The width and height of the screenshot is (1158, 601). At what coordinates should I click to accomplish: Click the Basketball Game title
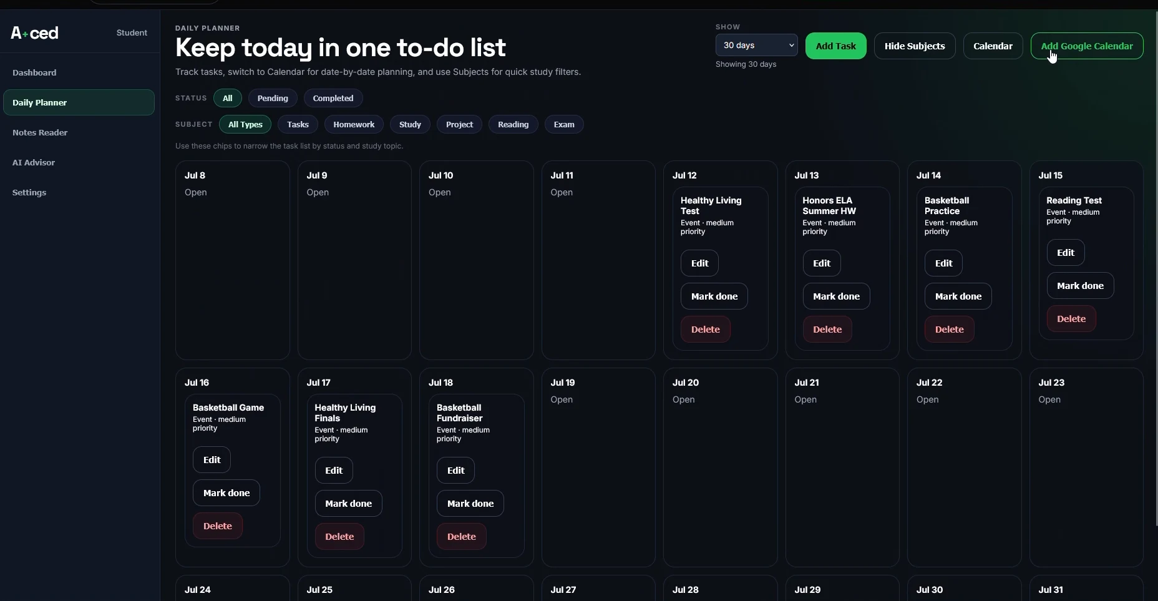point(228,408)
